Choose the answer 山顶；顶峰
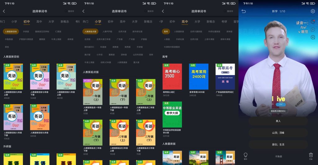The height and width of the screenshot is (165, 318). [x=278, y=132]
